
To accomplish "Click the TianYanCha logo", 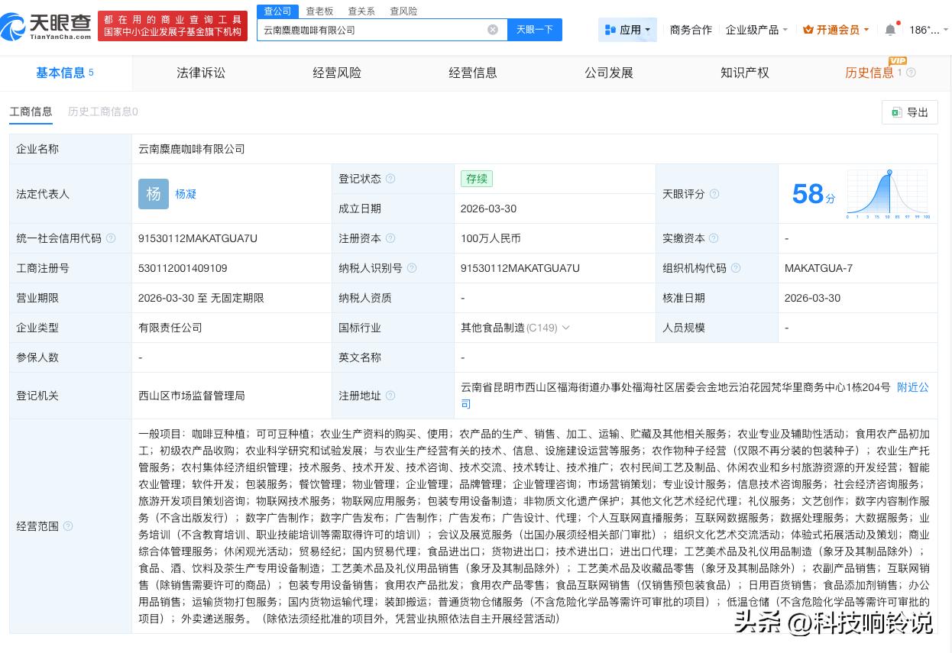I will coord(47,26).
